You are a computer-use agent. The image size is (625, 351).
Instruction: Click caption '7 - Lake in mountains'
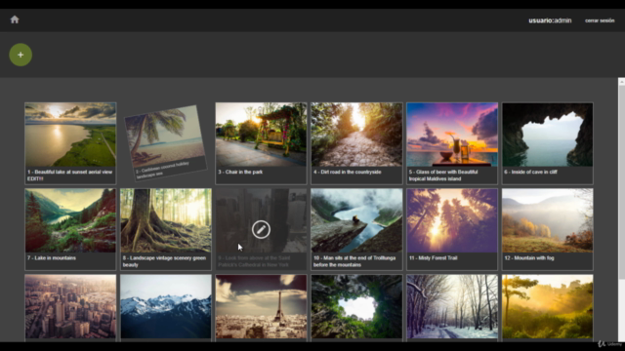(52, 257)
